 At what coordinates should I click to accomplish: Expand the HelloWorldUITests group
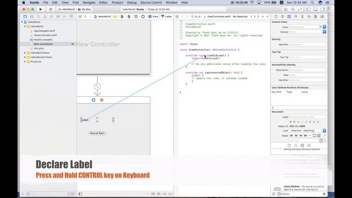[x=25, y=57]
